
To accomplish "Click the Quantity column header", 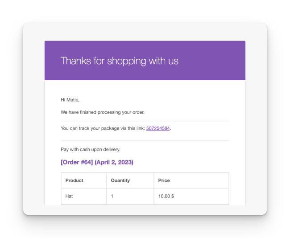I will tap(120, 181).
